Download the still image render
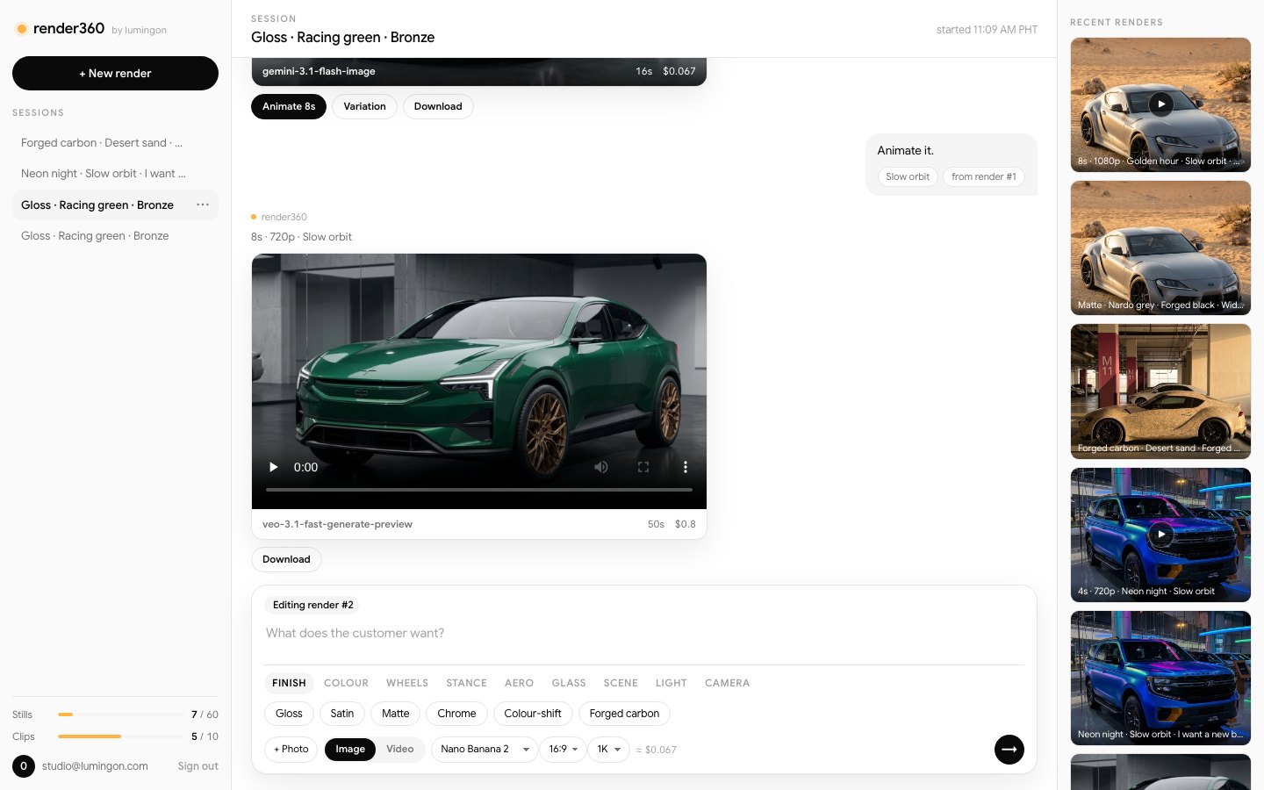 tap(438, 106)
